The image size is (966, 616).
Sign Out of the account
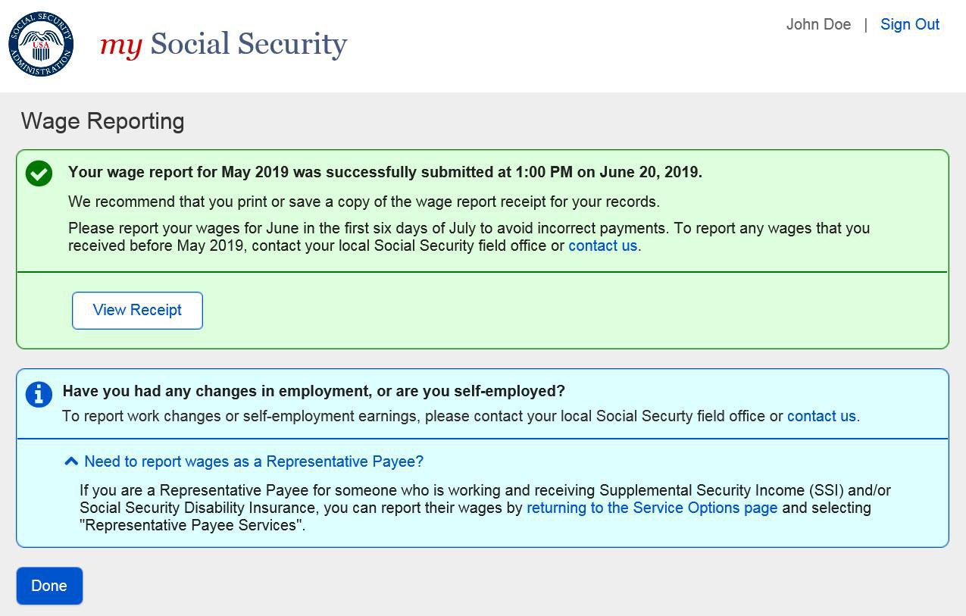coord(909,24)
